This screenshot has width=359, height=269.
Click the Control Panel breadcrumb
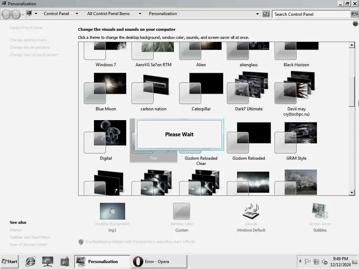coord(56,14)
